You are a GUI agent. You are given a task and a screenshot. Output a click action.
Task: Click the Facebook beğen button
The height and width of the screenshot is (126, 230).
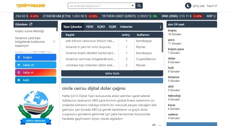(36, 57)
